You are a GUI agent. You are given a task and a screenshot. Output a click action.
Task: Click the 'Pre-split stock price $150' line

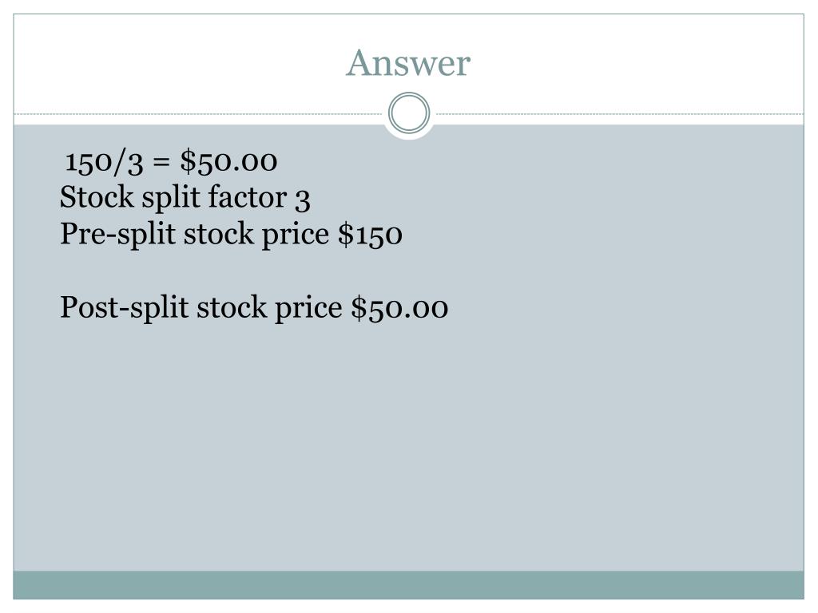(231, 234)
